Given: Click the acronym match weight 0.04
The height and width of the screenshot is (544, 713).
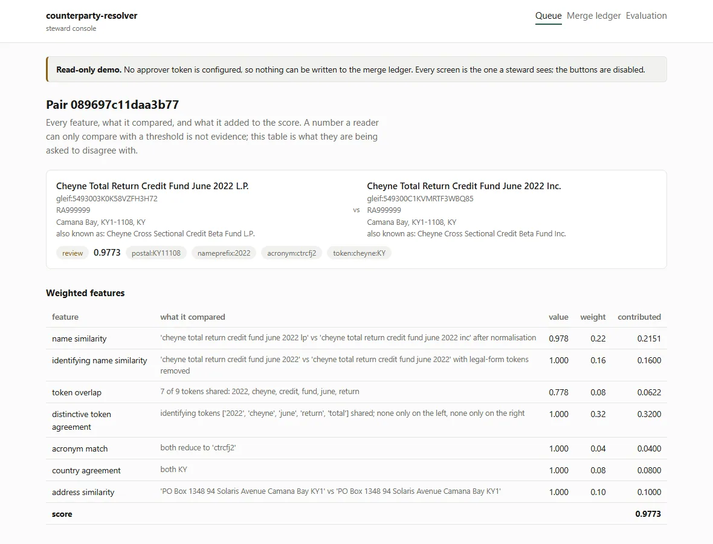Looking at the screenshot, I should click(x=598, y=448).
